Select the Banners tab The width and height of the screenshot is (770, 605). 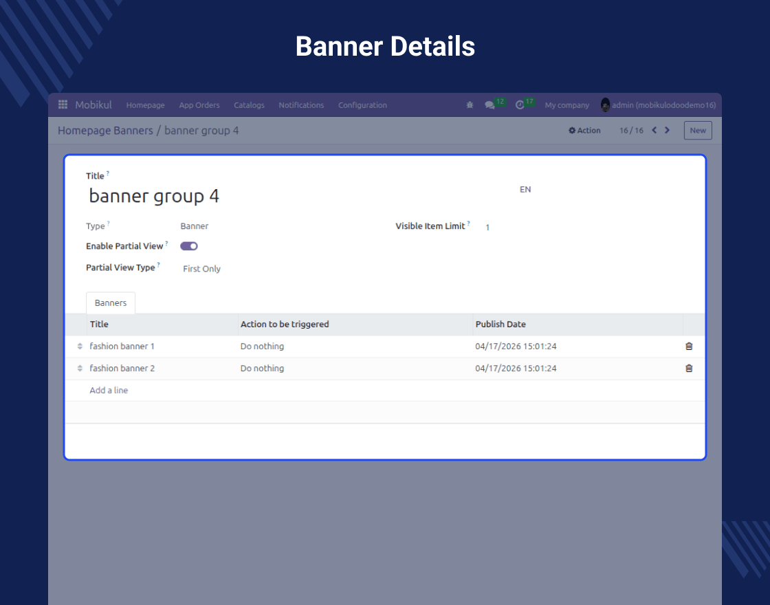pos(111,303)
